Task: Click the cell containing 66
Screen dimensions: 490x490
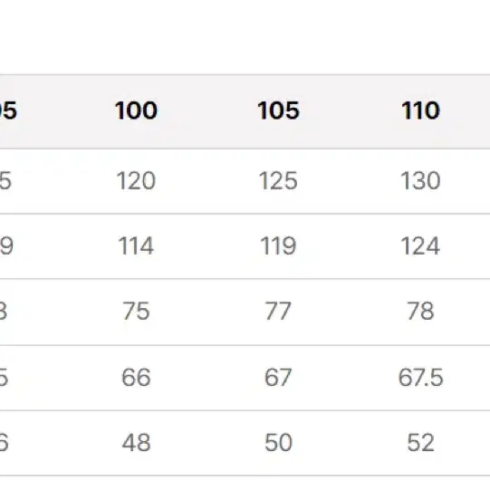Action: pyautogui.click(x=136, y=378)
